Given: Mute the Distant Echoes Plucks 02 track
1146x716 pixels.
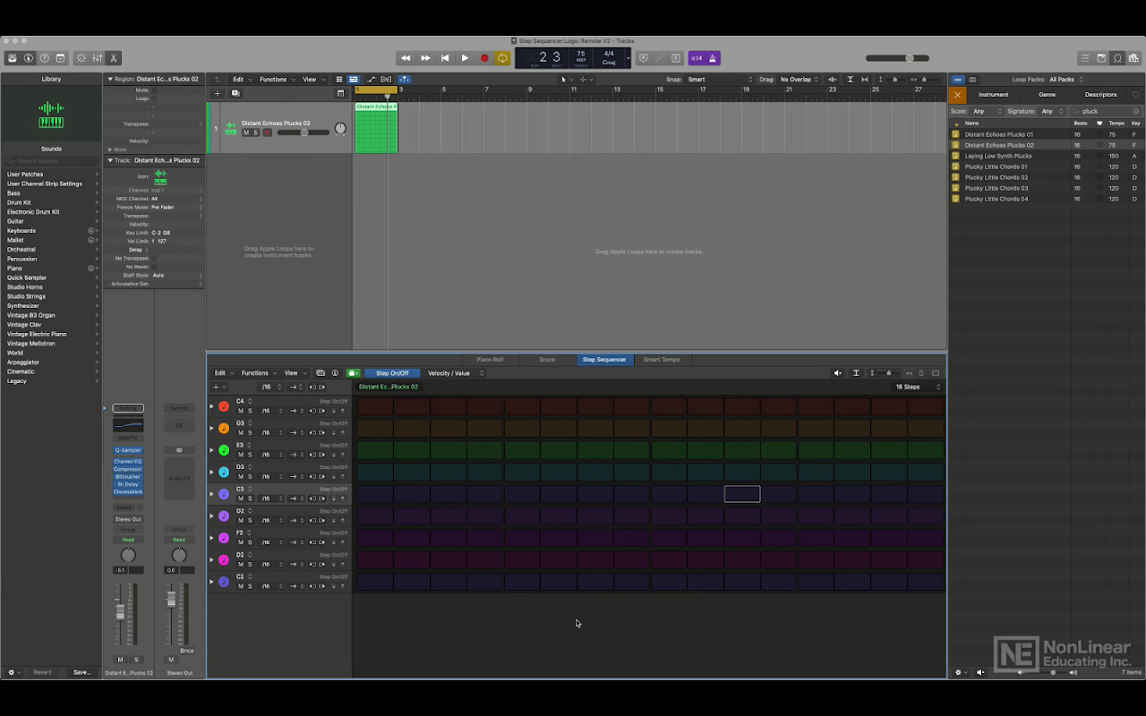Looking at the screenshot, I should 246,132.
